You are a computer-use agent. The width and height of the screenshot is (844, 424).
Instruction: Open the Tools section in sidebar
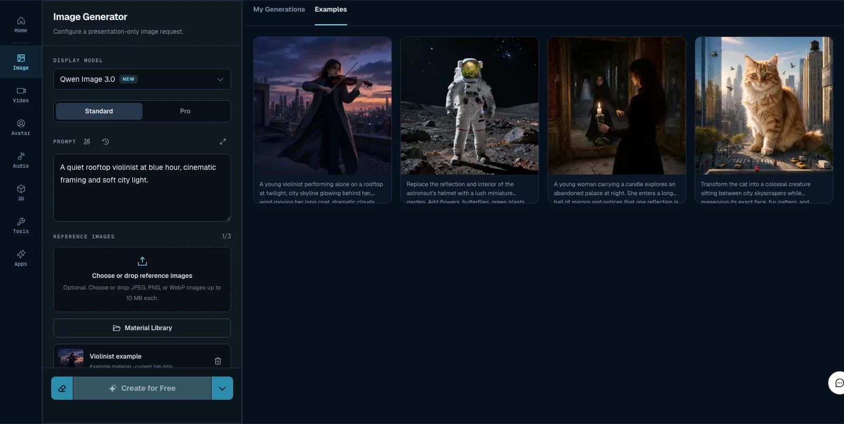pyautogui.click(x=21, y=226)
